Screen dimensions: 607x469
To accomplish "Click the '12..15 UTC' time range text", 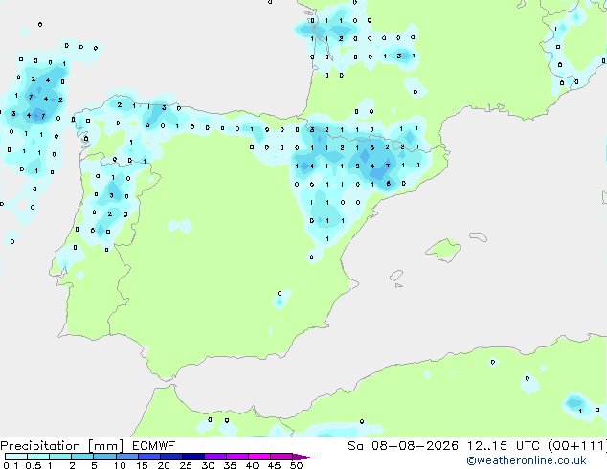I will 503,446.
